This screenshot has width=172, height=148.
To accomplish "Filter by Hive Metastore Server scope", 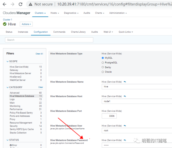I will pyautogui.click(x=20, y=73).
